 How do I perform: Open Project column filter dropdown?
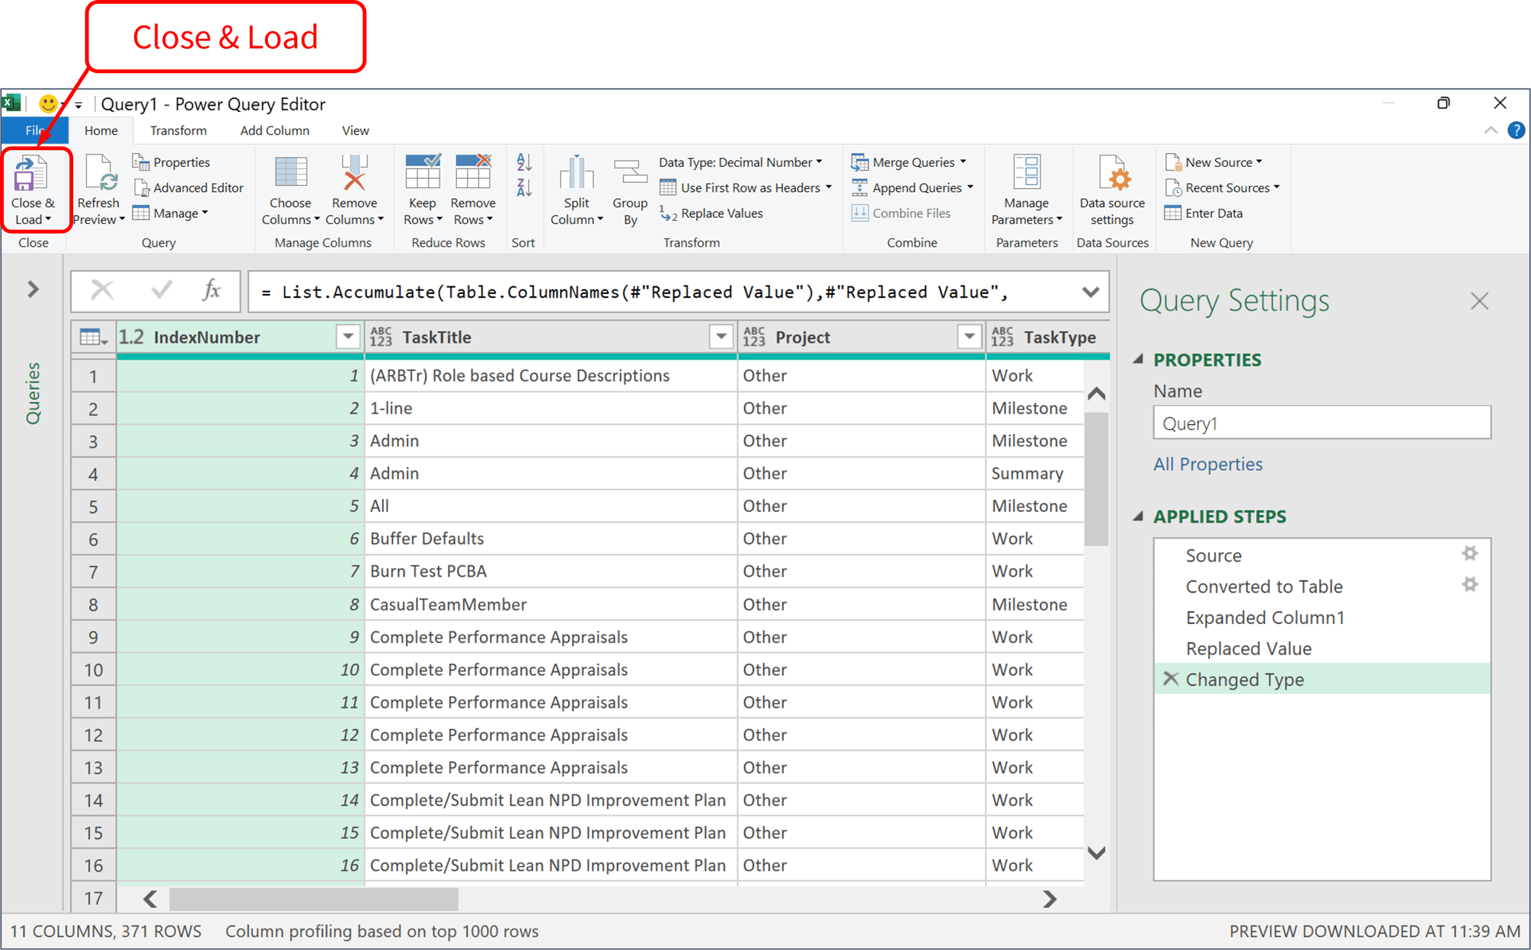point(969,336)
